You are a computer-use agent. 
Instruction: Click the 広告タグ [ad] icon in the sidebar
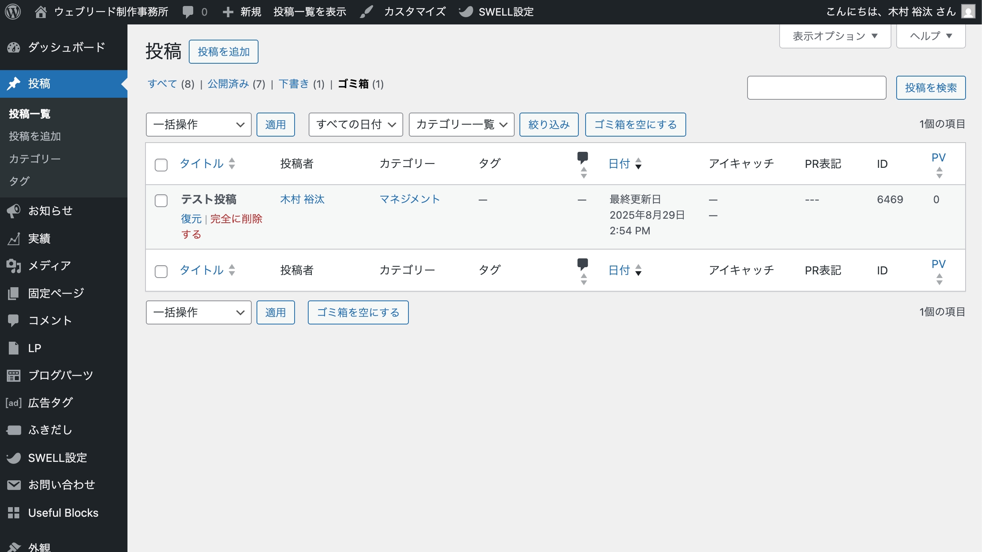coord(13,403)
